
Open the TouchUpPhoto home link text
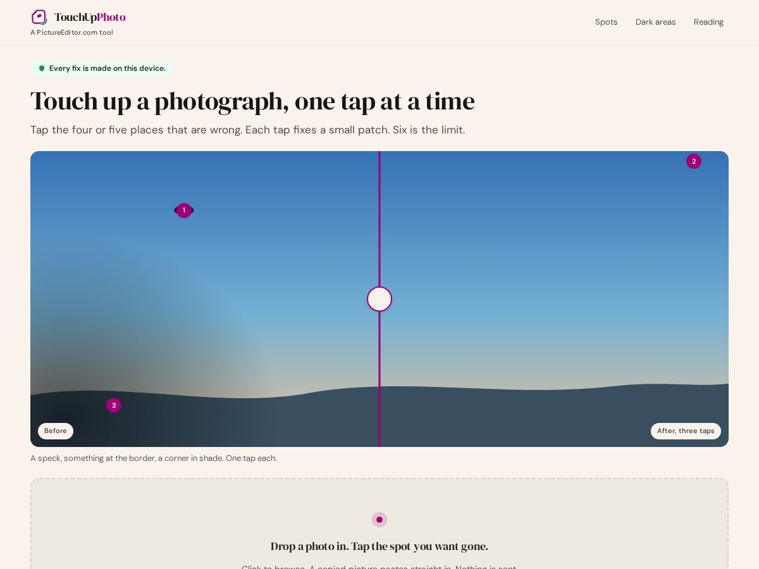coord(90,17)
